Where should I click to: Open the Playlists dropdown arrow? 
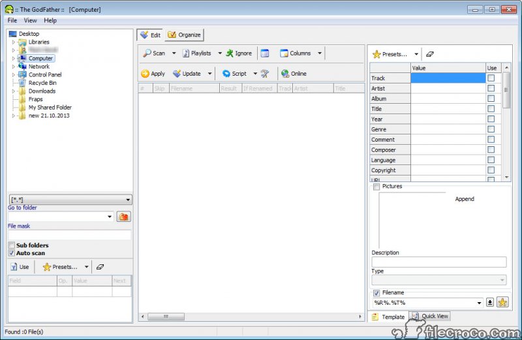(x=220, y=54)
